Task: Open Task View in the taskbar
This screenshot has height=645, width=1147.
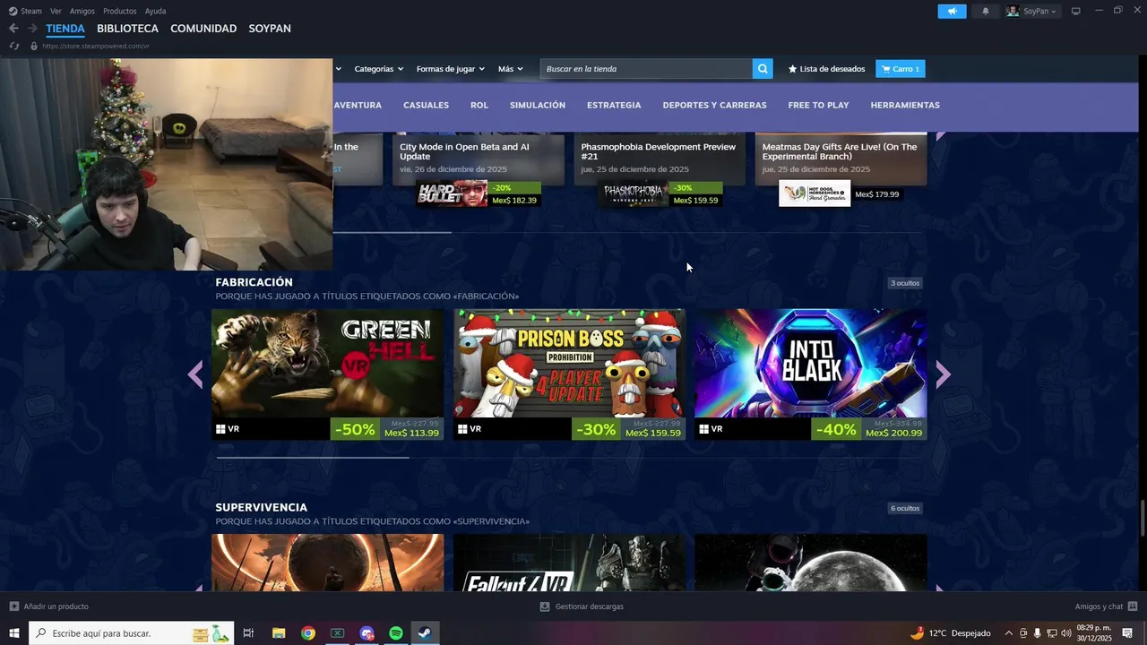Action: pos(248,633)
